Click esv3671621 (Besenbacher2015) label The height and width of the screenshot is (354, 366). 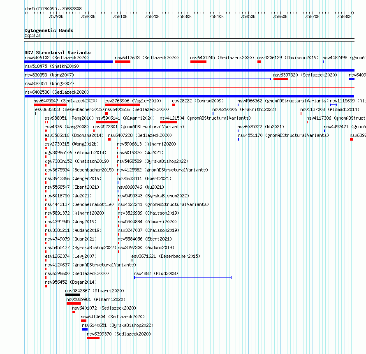[x=166, y=256]
